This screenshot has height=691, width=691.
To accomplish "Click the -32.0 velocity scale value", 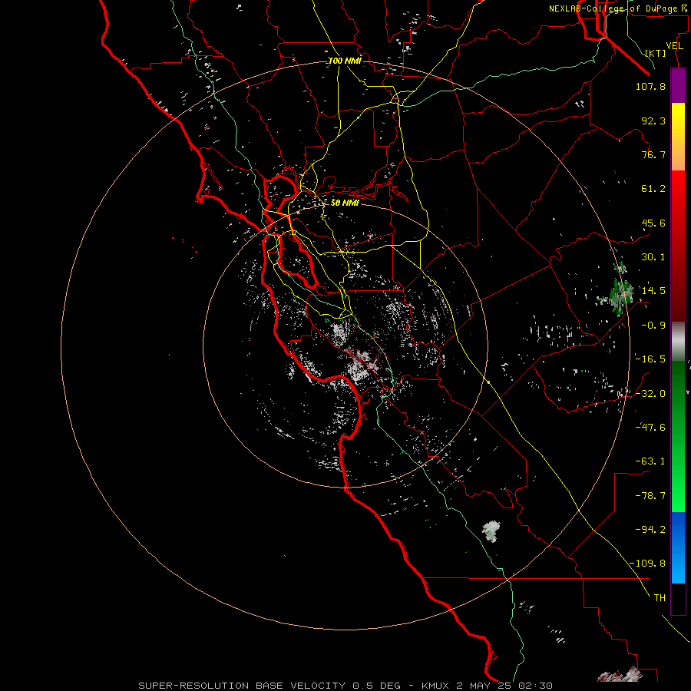I will coord(650,394).
